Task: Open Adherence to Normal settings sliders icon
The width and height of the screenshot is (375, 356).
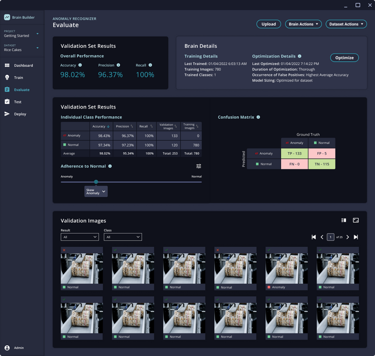Action: (199, 166)
